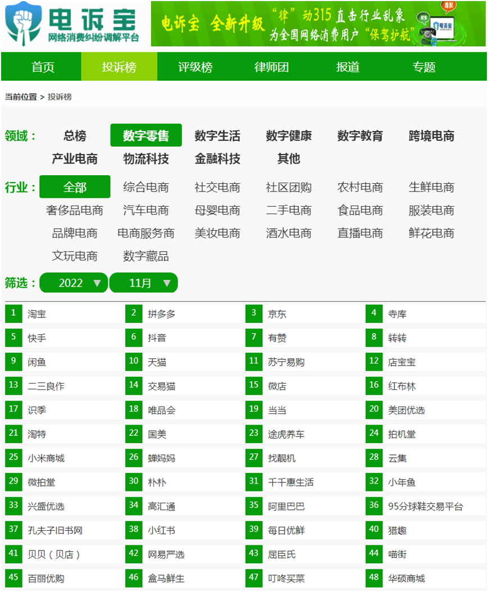The height and width of the screenshot is (592, 488).
Task: Filter by 母婴电商 industry
Action: [x=217, y=210]
